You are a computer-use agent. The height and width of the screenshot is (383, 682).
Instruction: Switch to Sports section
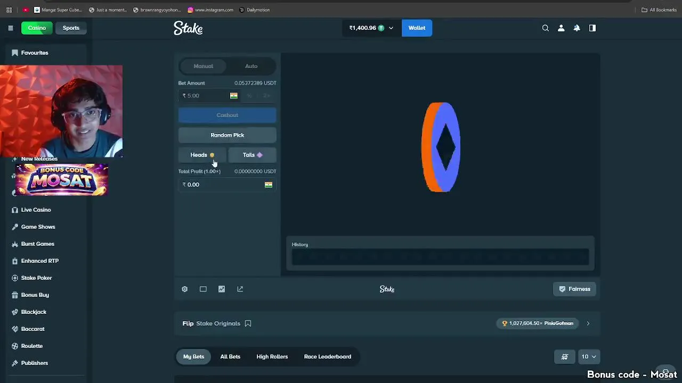[71, 28]
